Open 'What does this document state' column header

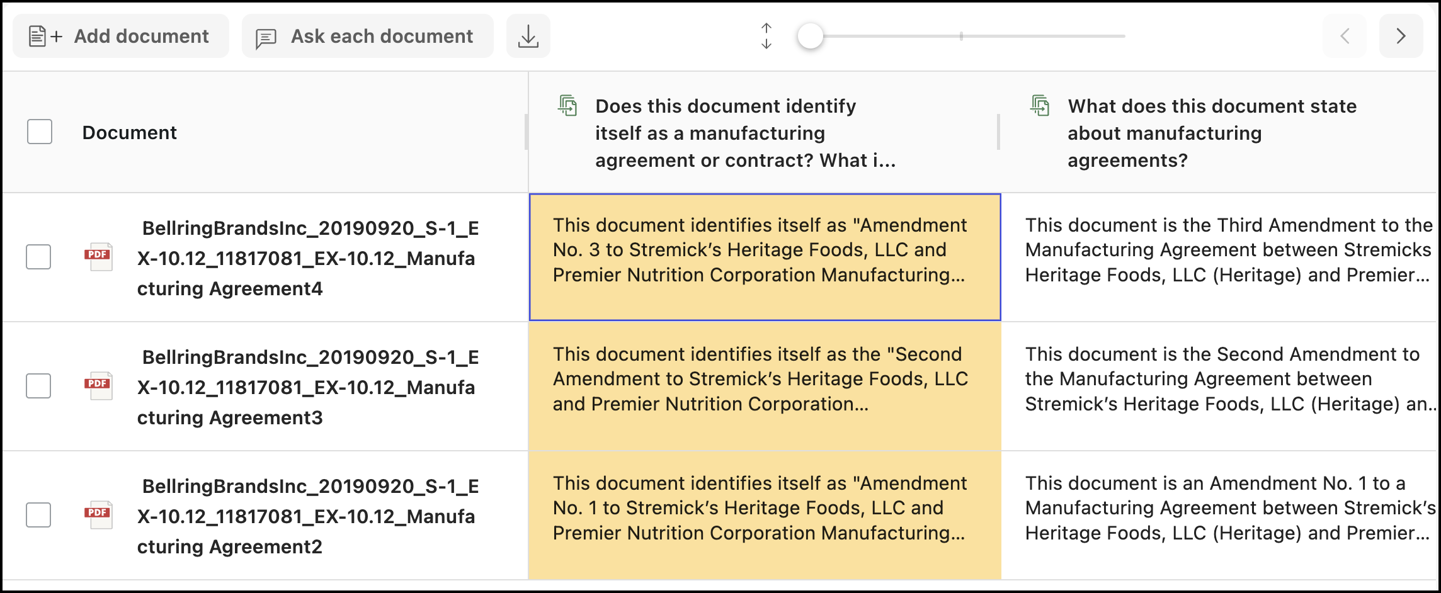[1211, 133]
